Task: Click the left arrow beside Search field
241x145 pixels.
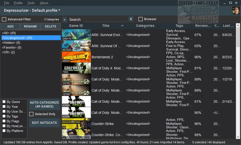Action: pos(65,19)
